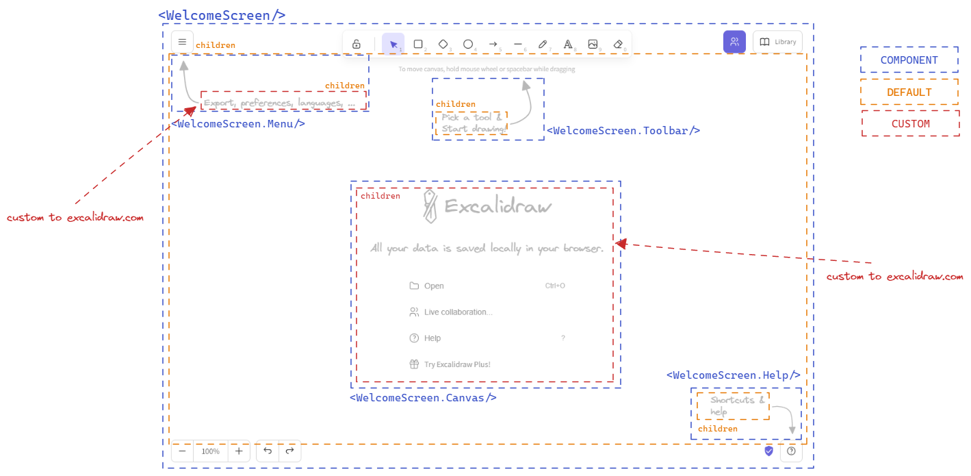Select the Arrow tool
The image size is (971, 476).
click(x=493, y=43)
